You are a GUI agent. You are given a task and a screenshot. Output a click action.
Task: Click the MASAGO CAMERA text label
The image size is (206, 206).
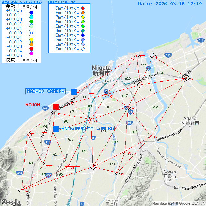tap(46, 91)
